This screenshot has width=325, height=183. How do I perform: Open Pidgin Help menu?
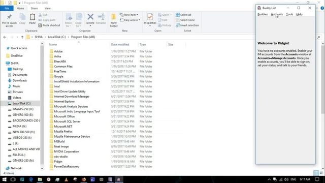(299, 14)
